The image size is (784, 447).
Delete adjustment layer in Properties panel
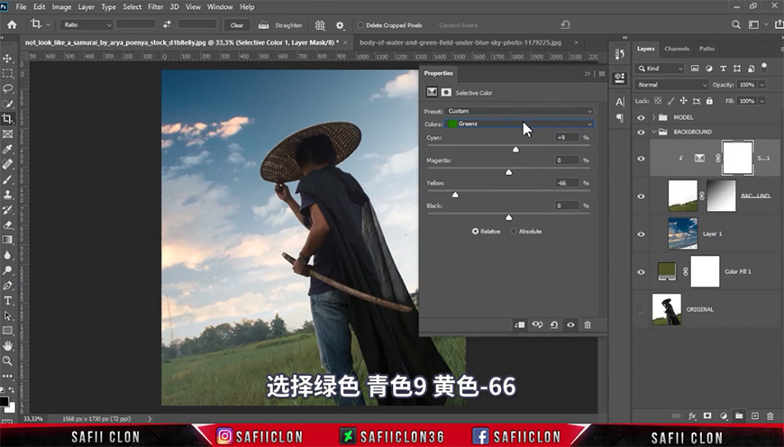(x=588, y=324)
